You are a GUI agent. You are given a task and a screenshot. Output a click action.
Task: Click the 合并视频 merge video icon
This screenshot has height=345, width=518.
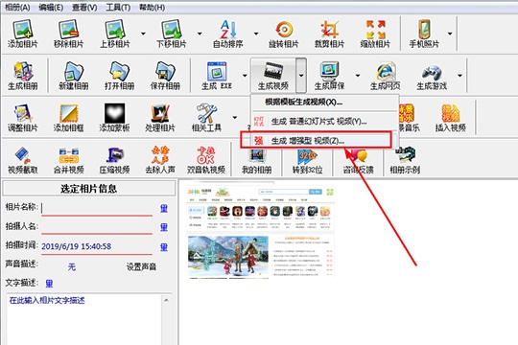[x=68, y=160]
